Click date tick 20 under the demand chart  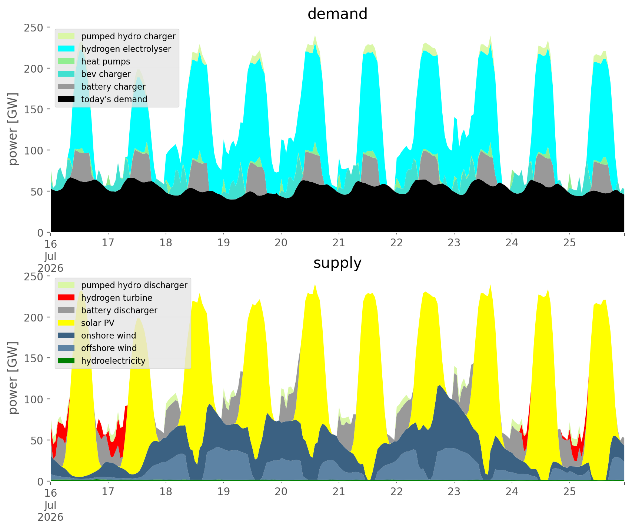pyautogui.click(x=281, y=243)
